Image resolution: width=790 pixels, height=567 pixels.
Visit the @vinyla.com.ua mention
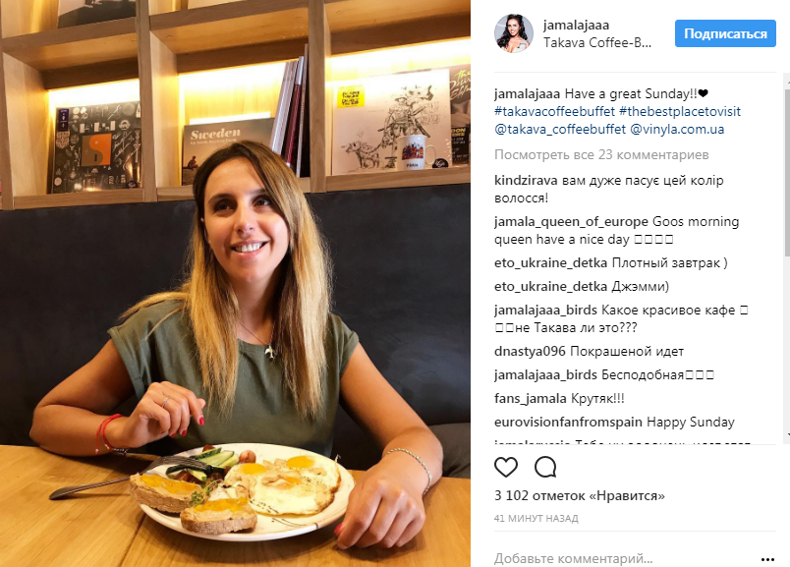coord(677,129)
